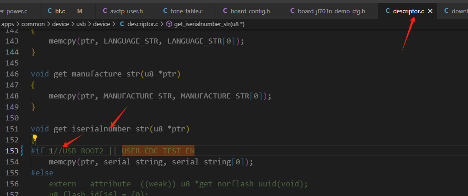Screen dimensions: 468x196
Task: Click the get_iserialnumber_str function name
Action: (102, 129)
